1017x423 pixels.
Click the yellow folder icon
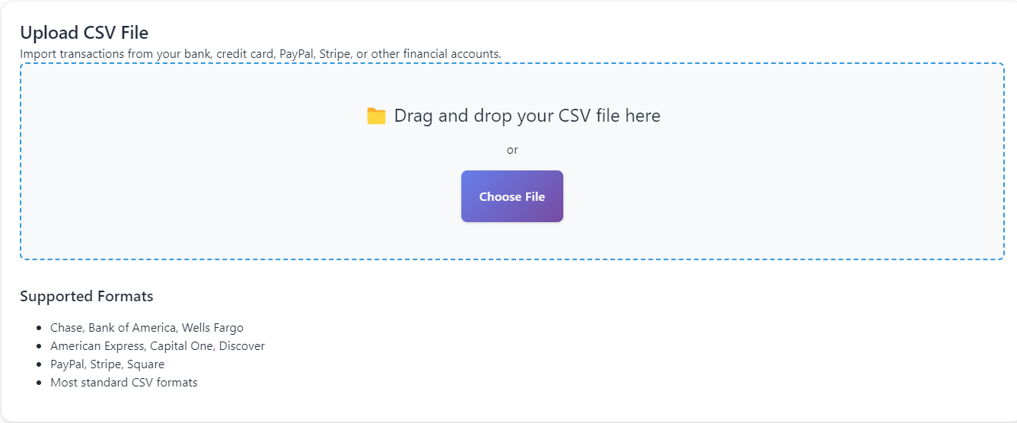click(376, 116)
